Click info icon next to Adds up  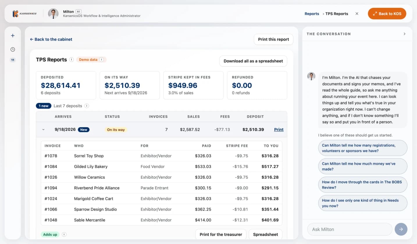click(x=64, y=234)
